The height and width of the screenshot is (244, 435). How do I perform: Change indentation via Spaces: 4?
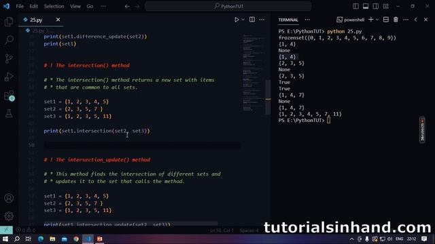click(x=249, y=230)
